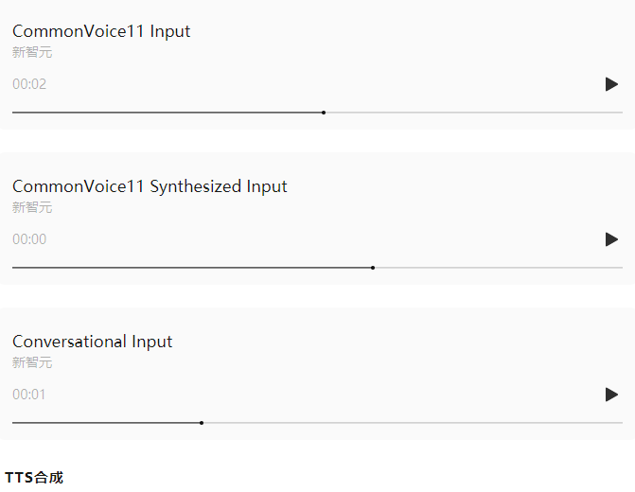Viewport: 635px width, 492px height.
Task: Seek backward on Conversational Input's played track
Action: 106,423
